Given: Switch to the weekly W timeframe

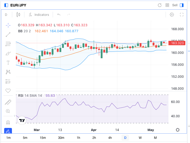Looking at the screenshot, I should click(x=140, y=138).
